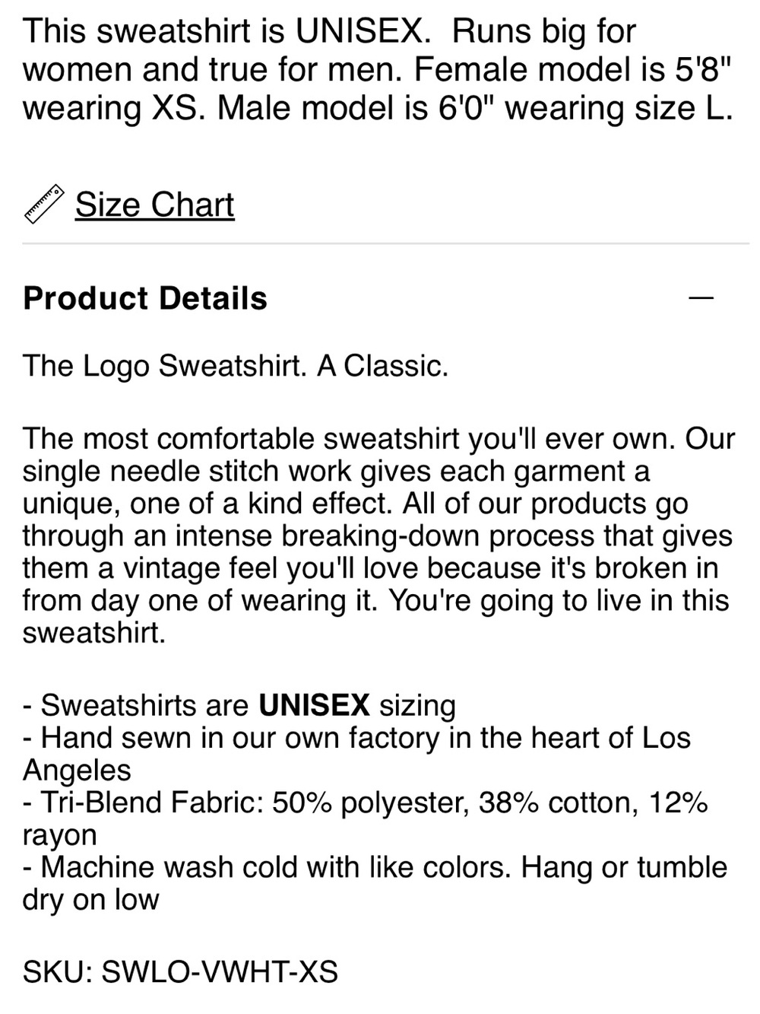Image resolution: width=760 pixels, height=1014 pixels.
Task: Click the divider line below Size Chart
Action: tap(386, 243)
